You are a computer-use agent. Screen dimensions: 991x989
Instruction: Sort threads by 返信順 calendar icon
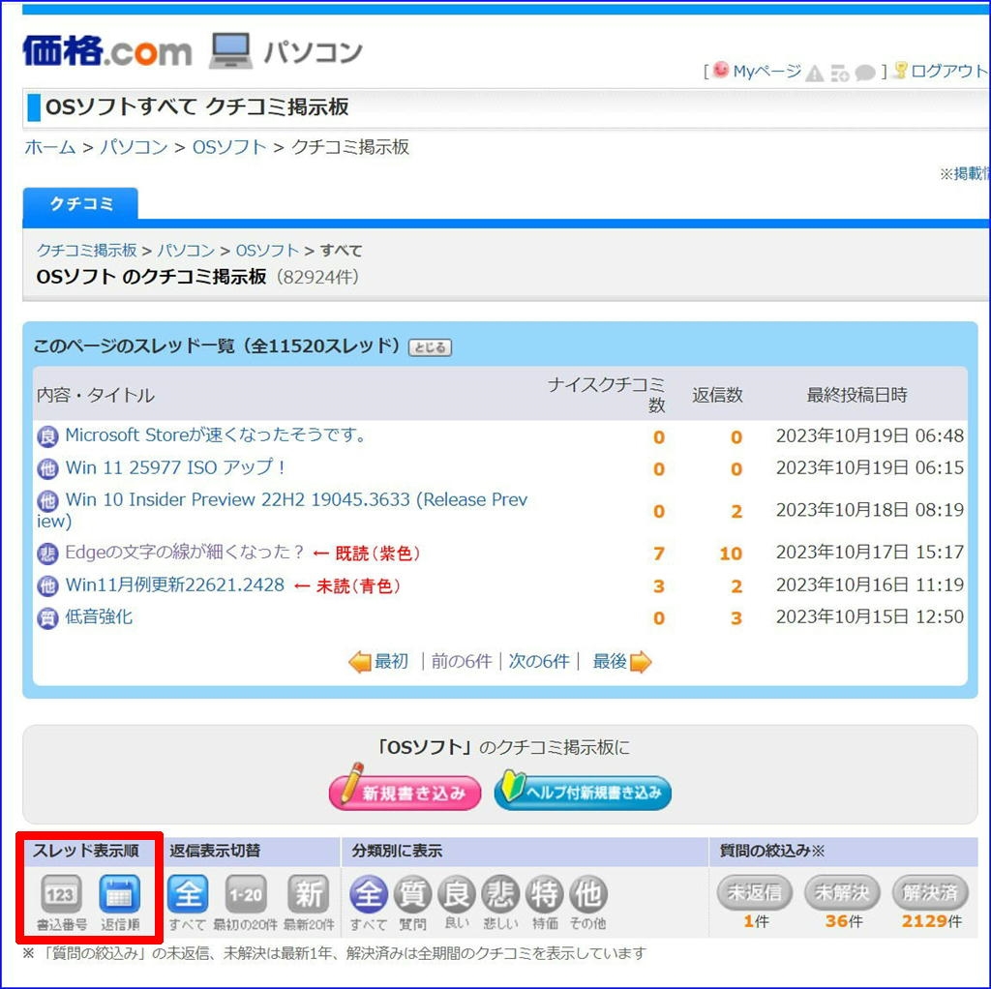pyautogui.click(x=119, y=893)
